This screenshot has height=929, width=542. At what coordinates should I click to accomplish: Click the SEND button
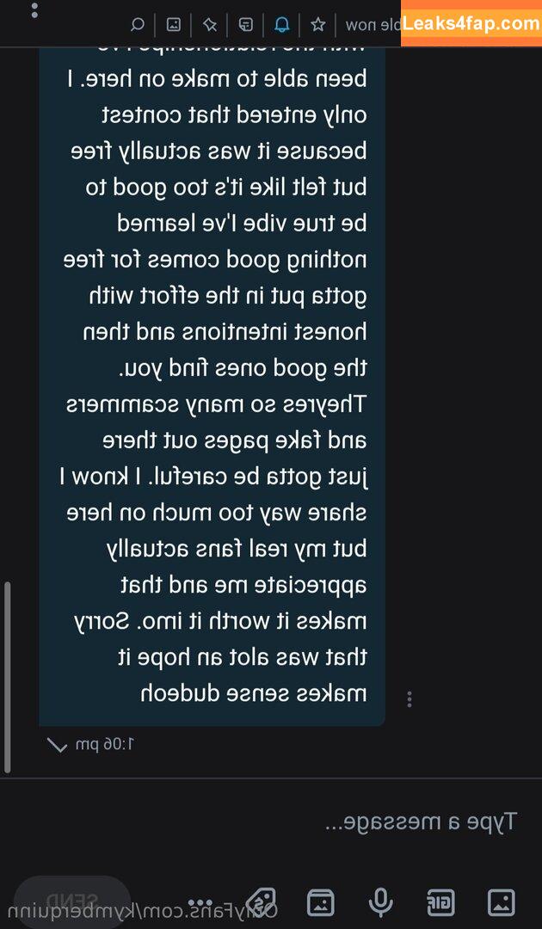click(71, 901)
